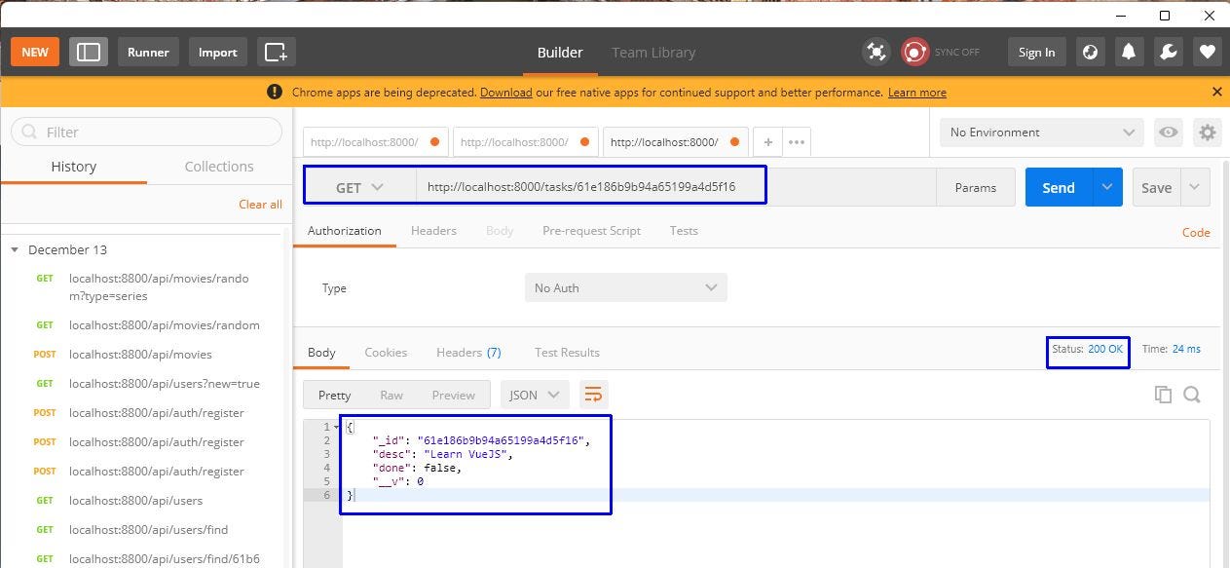The width and height of the screenshot is (1230, 568).
Task: Open the No Auth type dropdown
Action: pos(625,287)
